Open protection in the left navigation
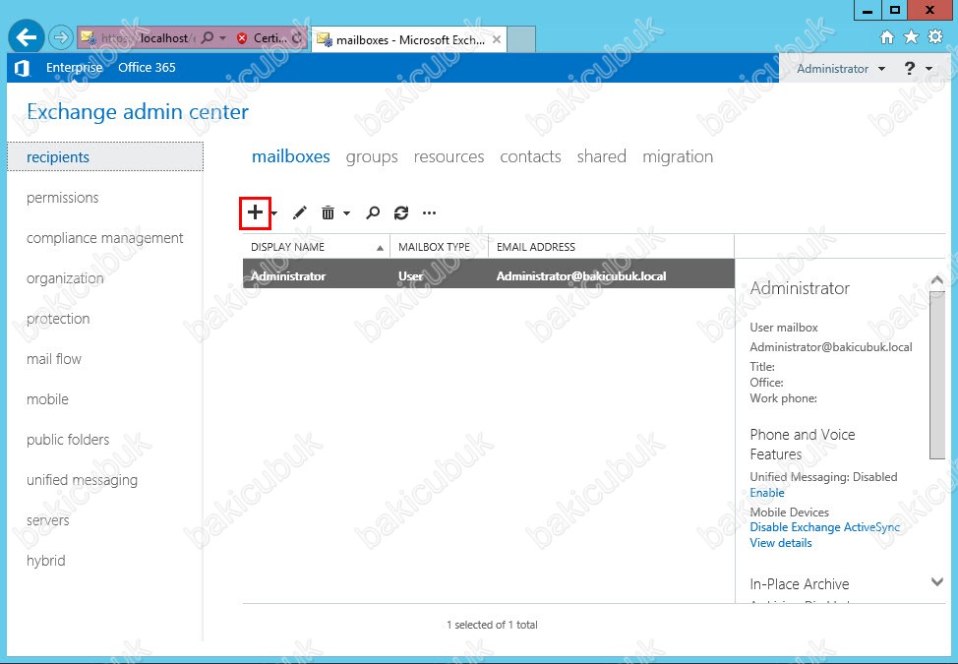The width and height of the screenshot is (958, 664). point(58,319)
